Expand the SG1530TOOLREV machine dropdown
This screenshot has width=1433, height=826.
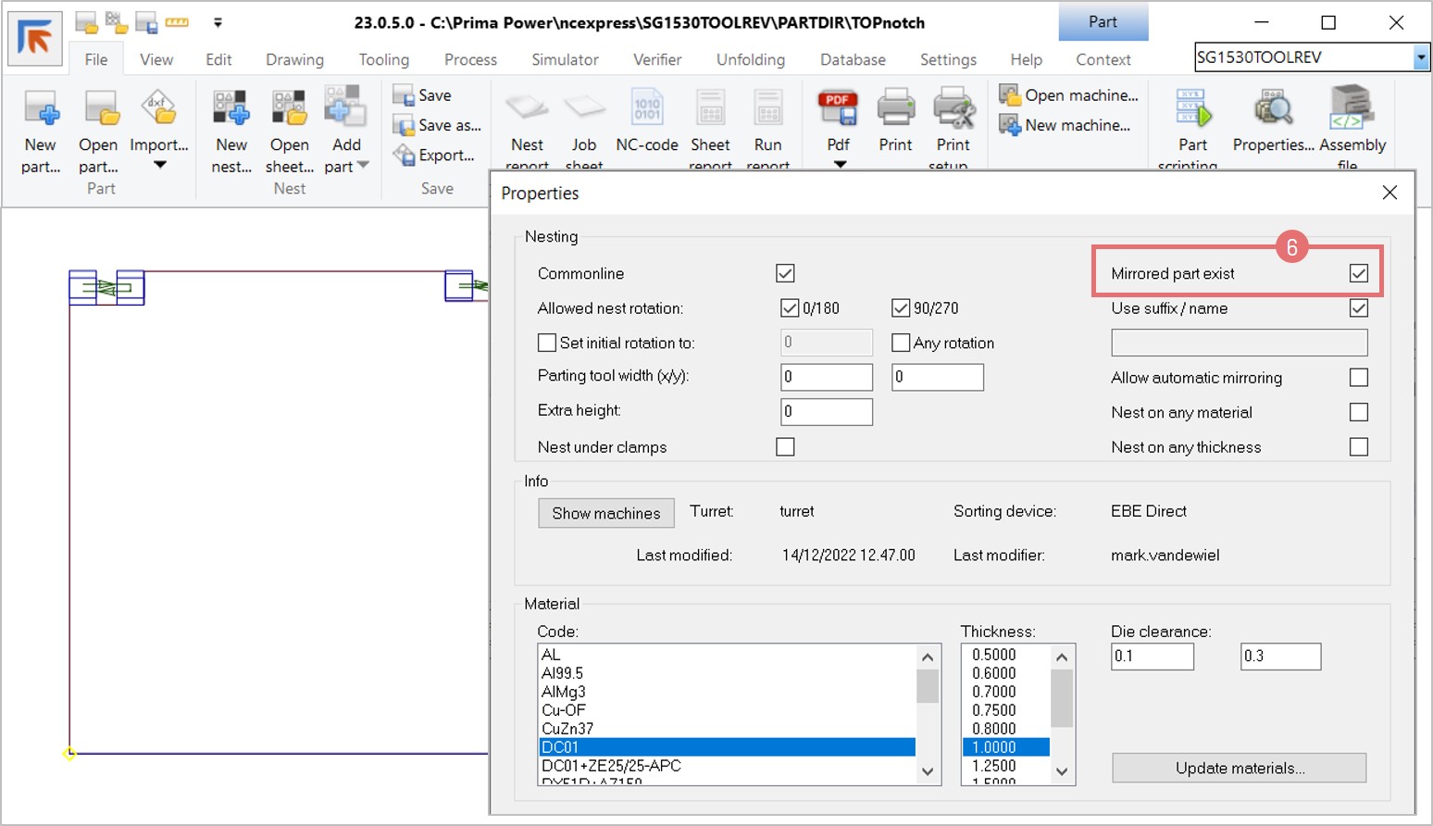[x=1420, y=58]
